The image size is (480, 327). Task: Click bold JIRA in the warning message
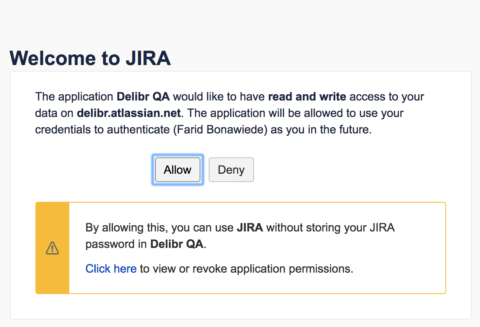[x=250, y=228]
